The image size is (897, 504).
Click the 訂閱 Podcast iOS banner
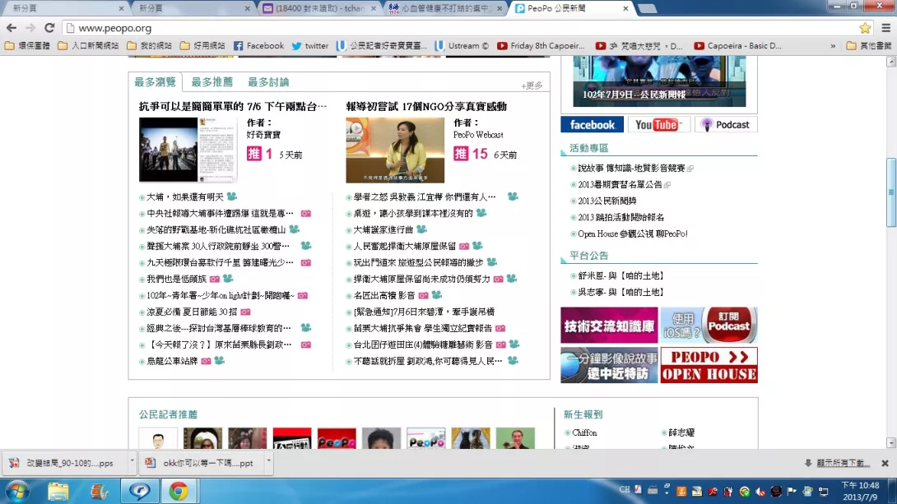709,325
